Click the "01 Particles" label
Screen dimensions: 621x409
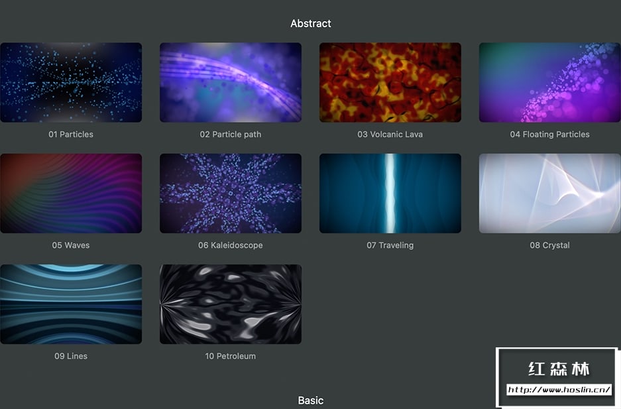click(71, 134)
